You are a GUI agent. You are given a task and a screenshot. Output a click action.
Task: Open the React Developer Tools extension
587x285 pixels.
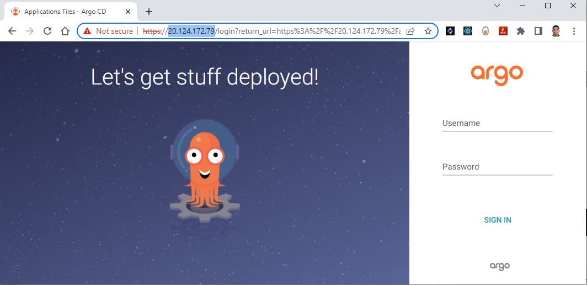[468, 31]
